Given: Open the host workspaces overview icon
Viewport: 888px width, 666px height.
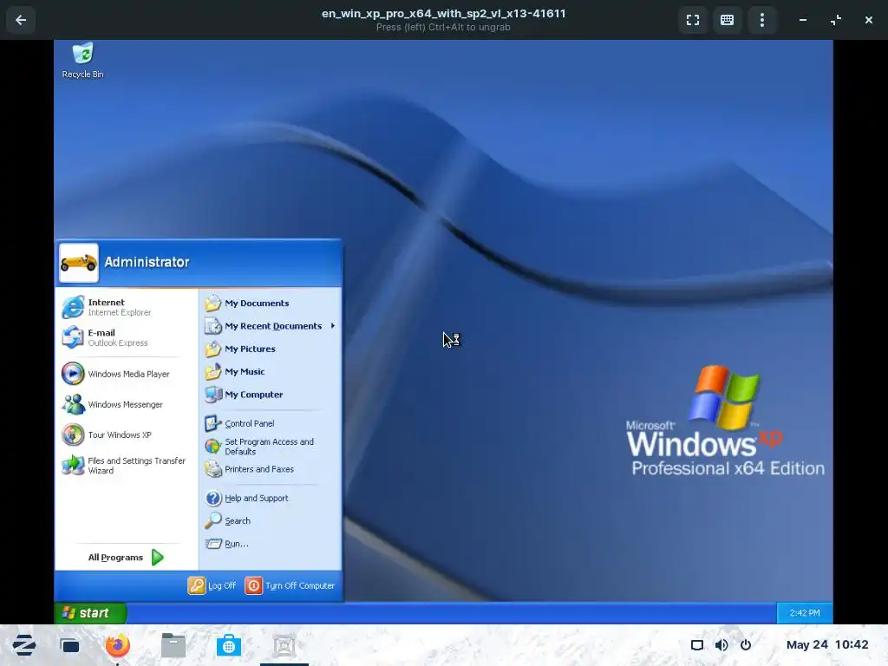Looking at the screenshot, I should coord(70,645).
